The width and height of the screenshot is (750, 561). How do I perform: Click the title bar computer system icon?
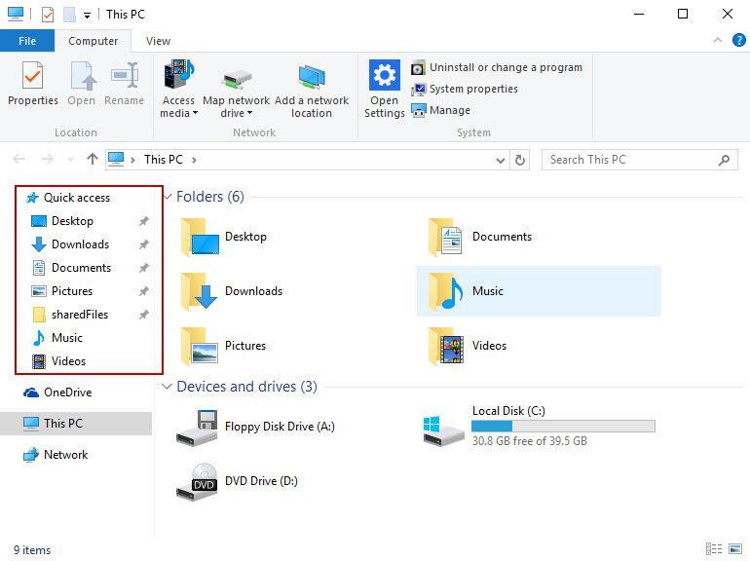(x=16, y=14)
